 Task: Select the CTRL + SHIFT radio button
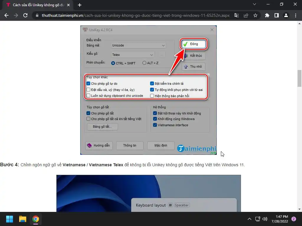click(113, 63)
